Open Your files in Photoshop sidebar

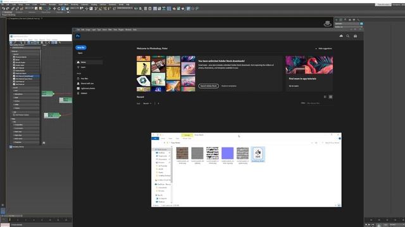coord(84,78)
